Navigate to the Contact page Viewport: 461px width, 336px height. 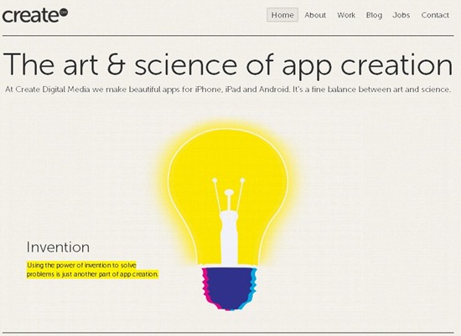click(435, 15)
